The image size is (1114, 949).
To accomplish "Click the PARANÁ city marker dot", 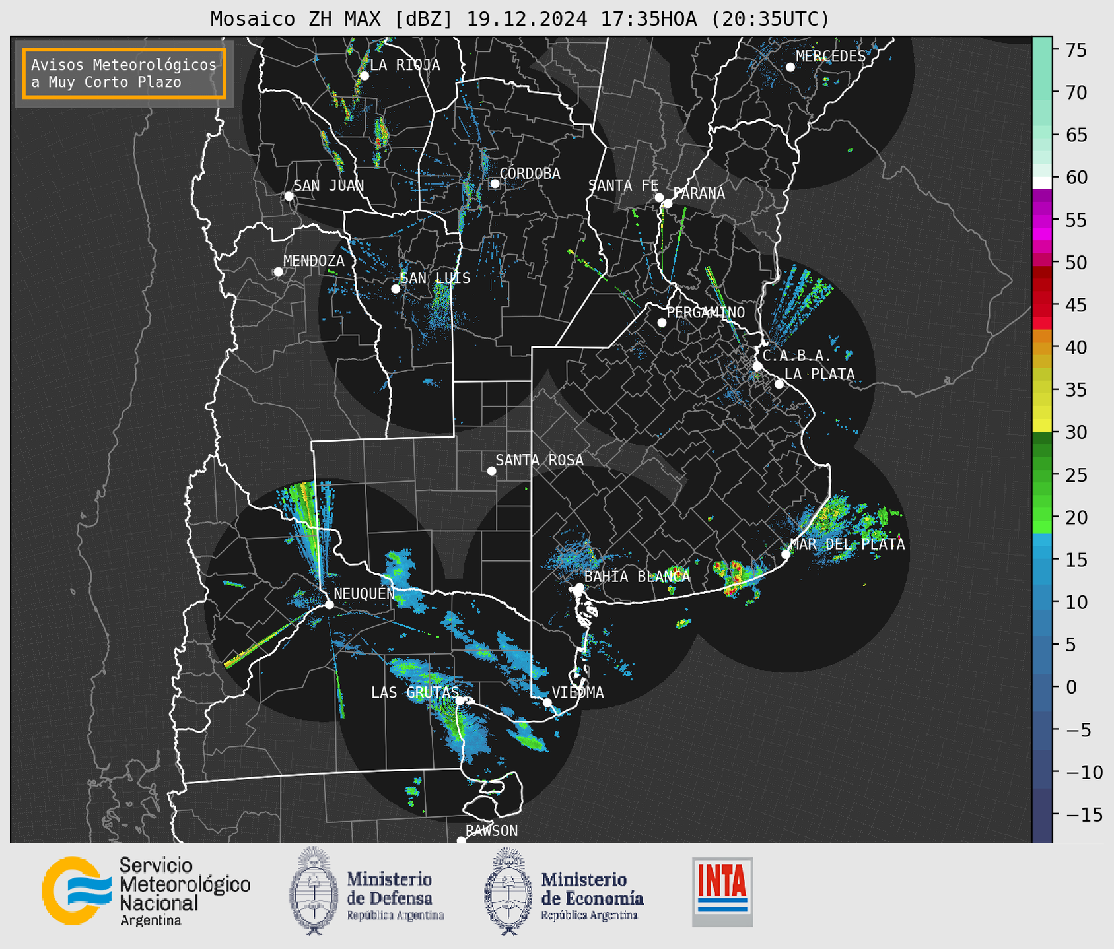I will point(668,203).
